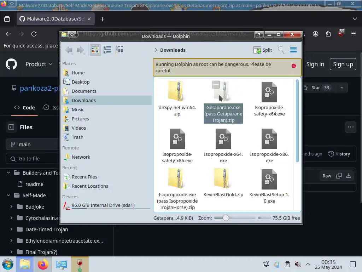362x272 pixels.
Task: Select KevinBlastSetup-1.0.exe file
Action: click(269, 186)
